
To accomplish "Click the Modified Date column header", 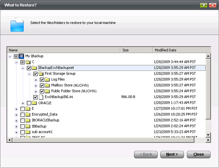I will [x=182, y=50].
